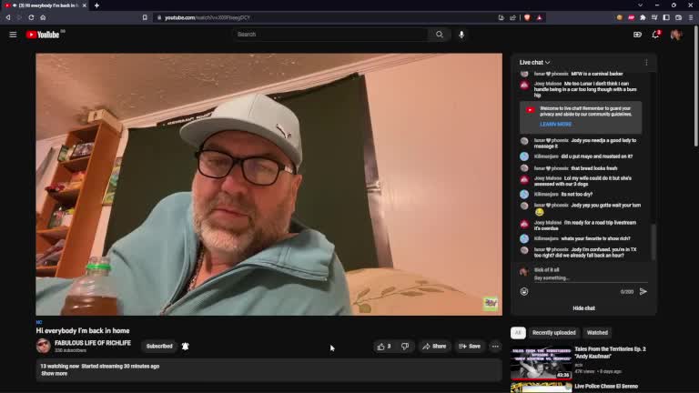Send the chat message with the arrow icon
Viewport: 699px width, 393px height.
click(643, 291)
